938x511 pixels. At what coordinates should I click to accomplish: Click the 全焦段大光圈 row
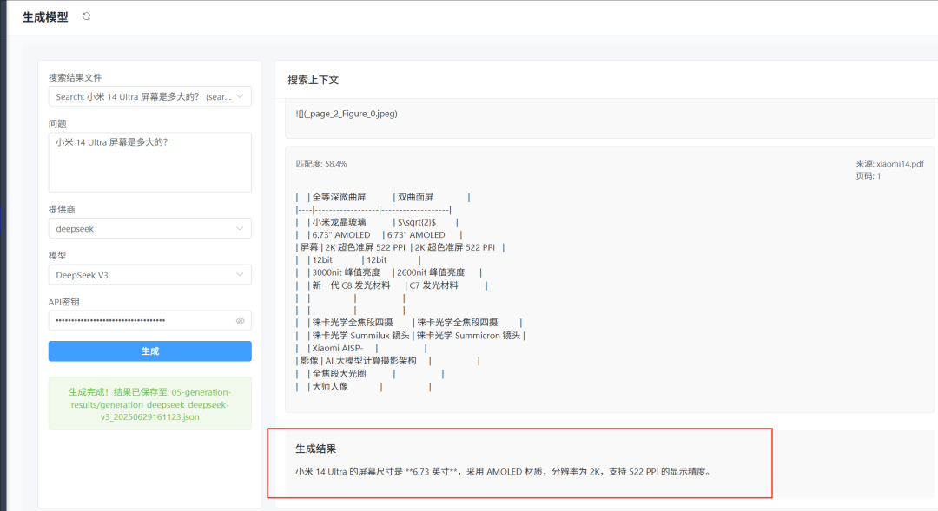click(x=370, y=374)
